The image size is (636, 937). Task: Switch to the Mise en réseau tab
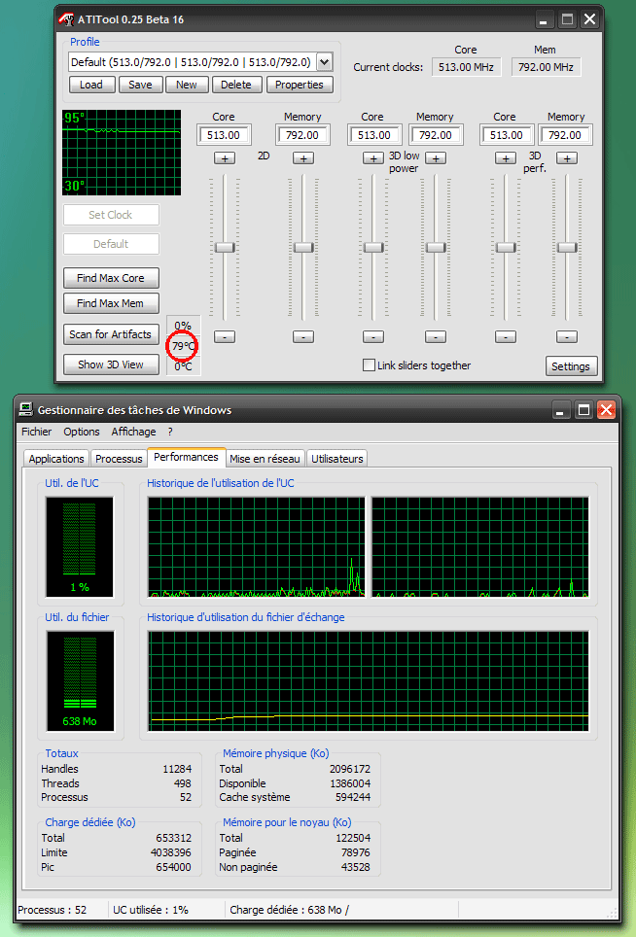point(265,459)
